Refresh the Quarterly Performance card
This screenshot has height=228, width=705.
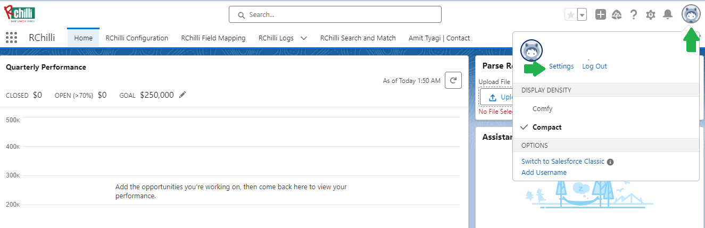(x=453, y=81)
